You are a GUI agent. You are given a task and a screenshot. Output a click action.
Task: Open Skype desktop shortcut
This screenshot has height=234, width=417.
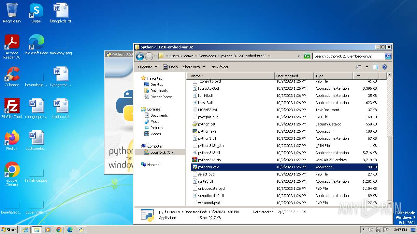coord(36,13)
